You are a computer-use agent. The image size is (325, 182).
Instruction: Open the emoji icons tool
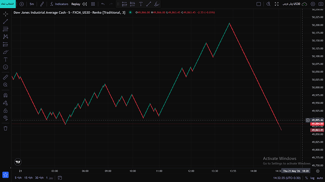6,67
